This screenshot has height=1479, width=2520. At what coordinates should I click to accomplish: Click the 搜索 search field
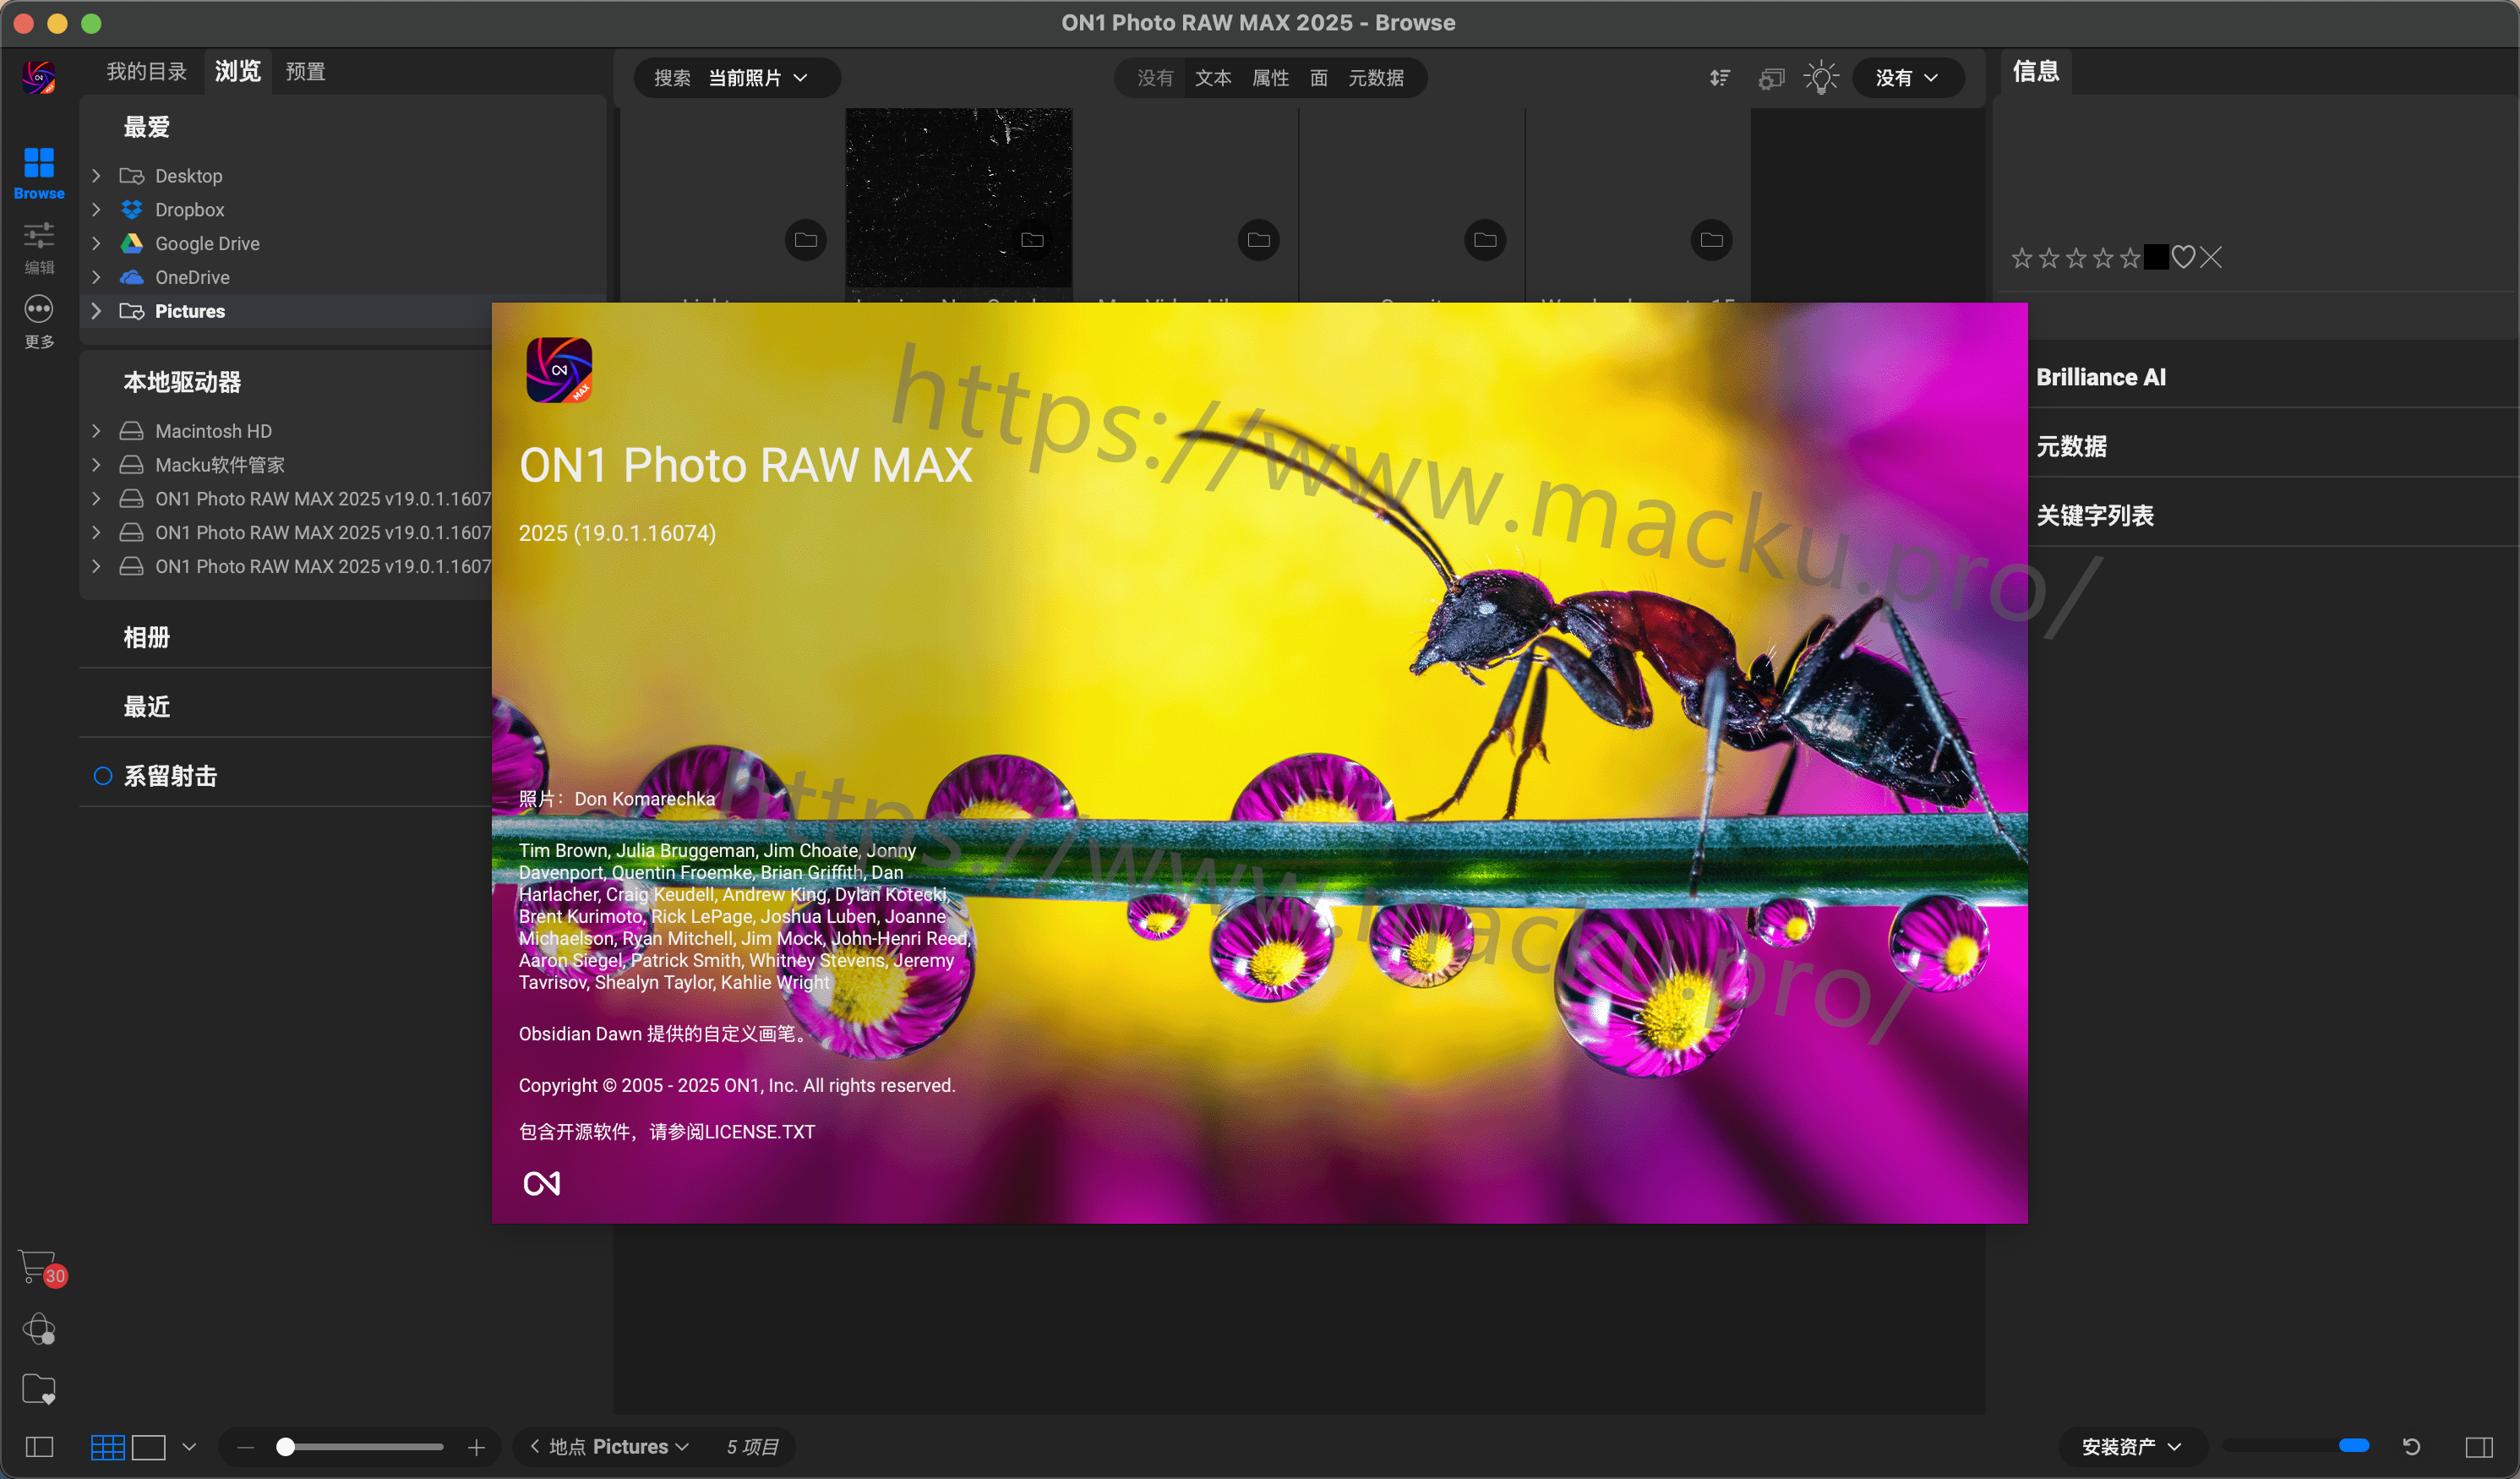[x=672, y=78]
